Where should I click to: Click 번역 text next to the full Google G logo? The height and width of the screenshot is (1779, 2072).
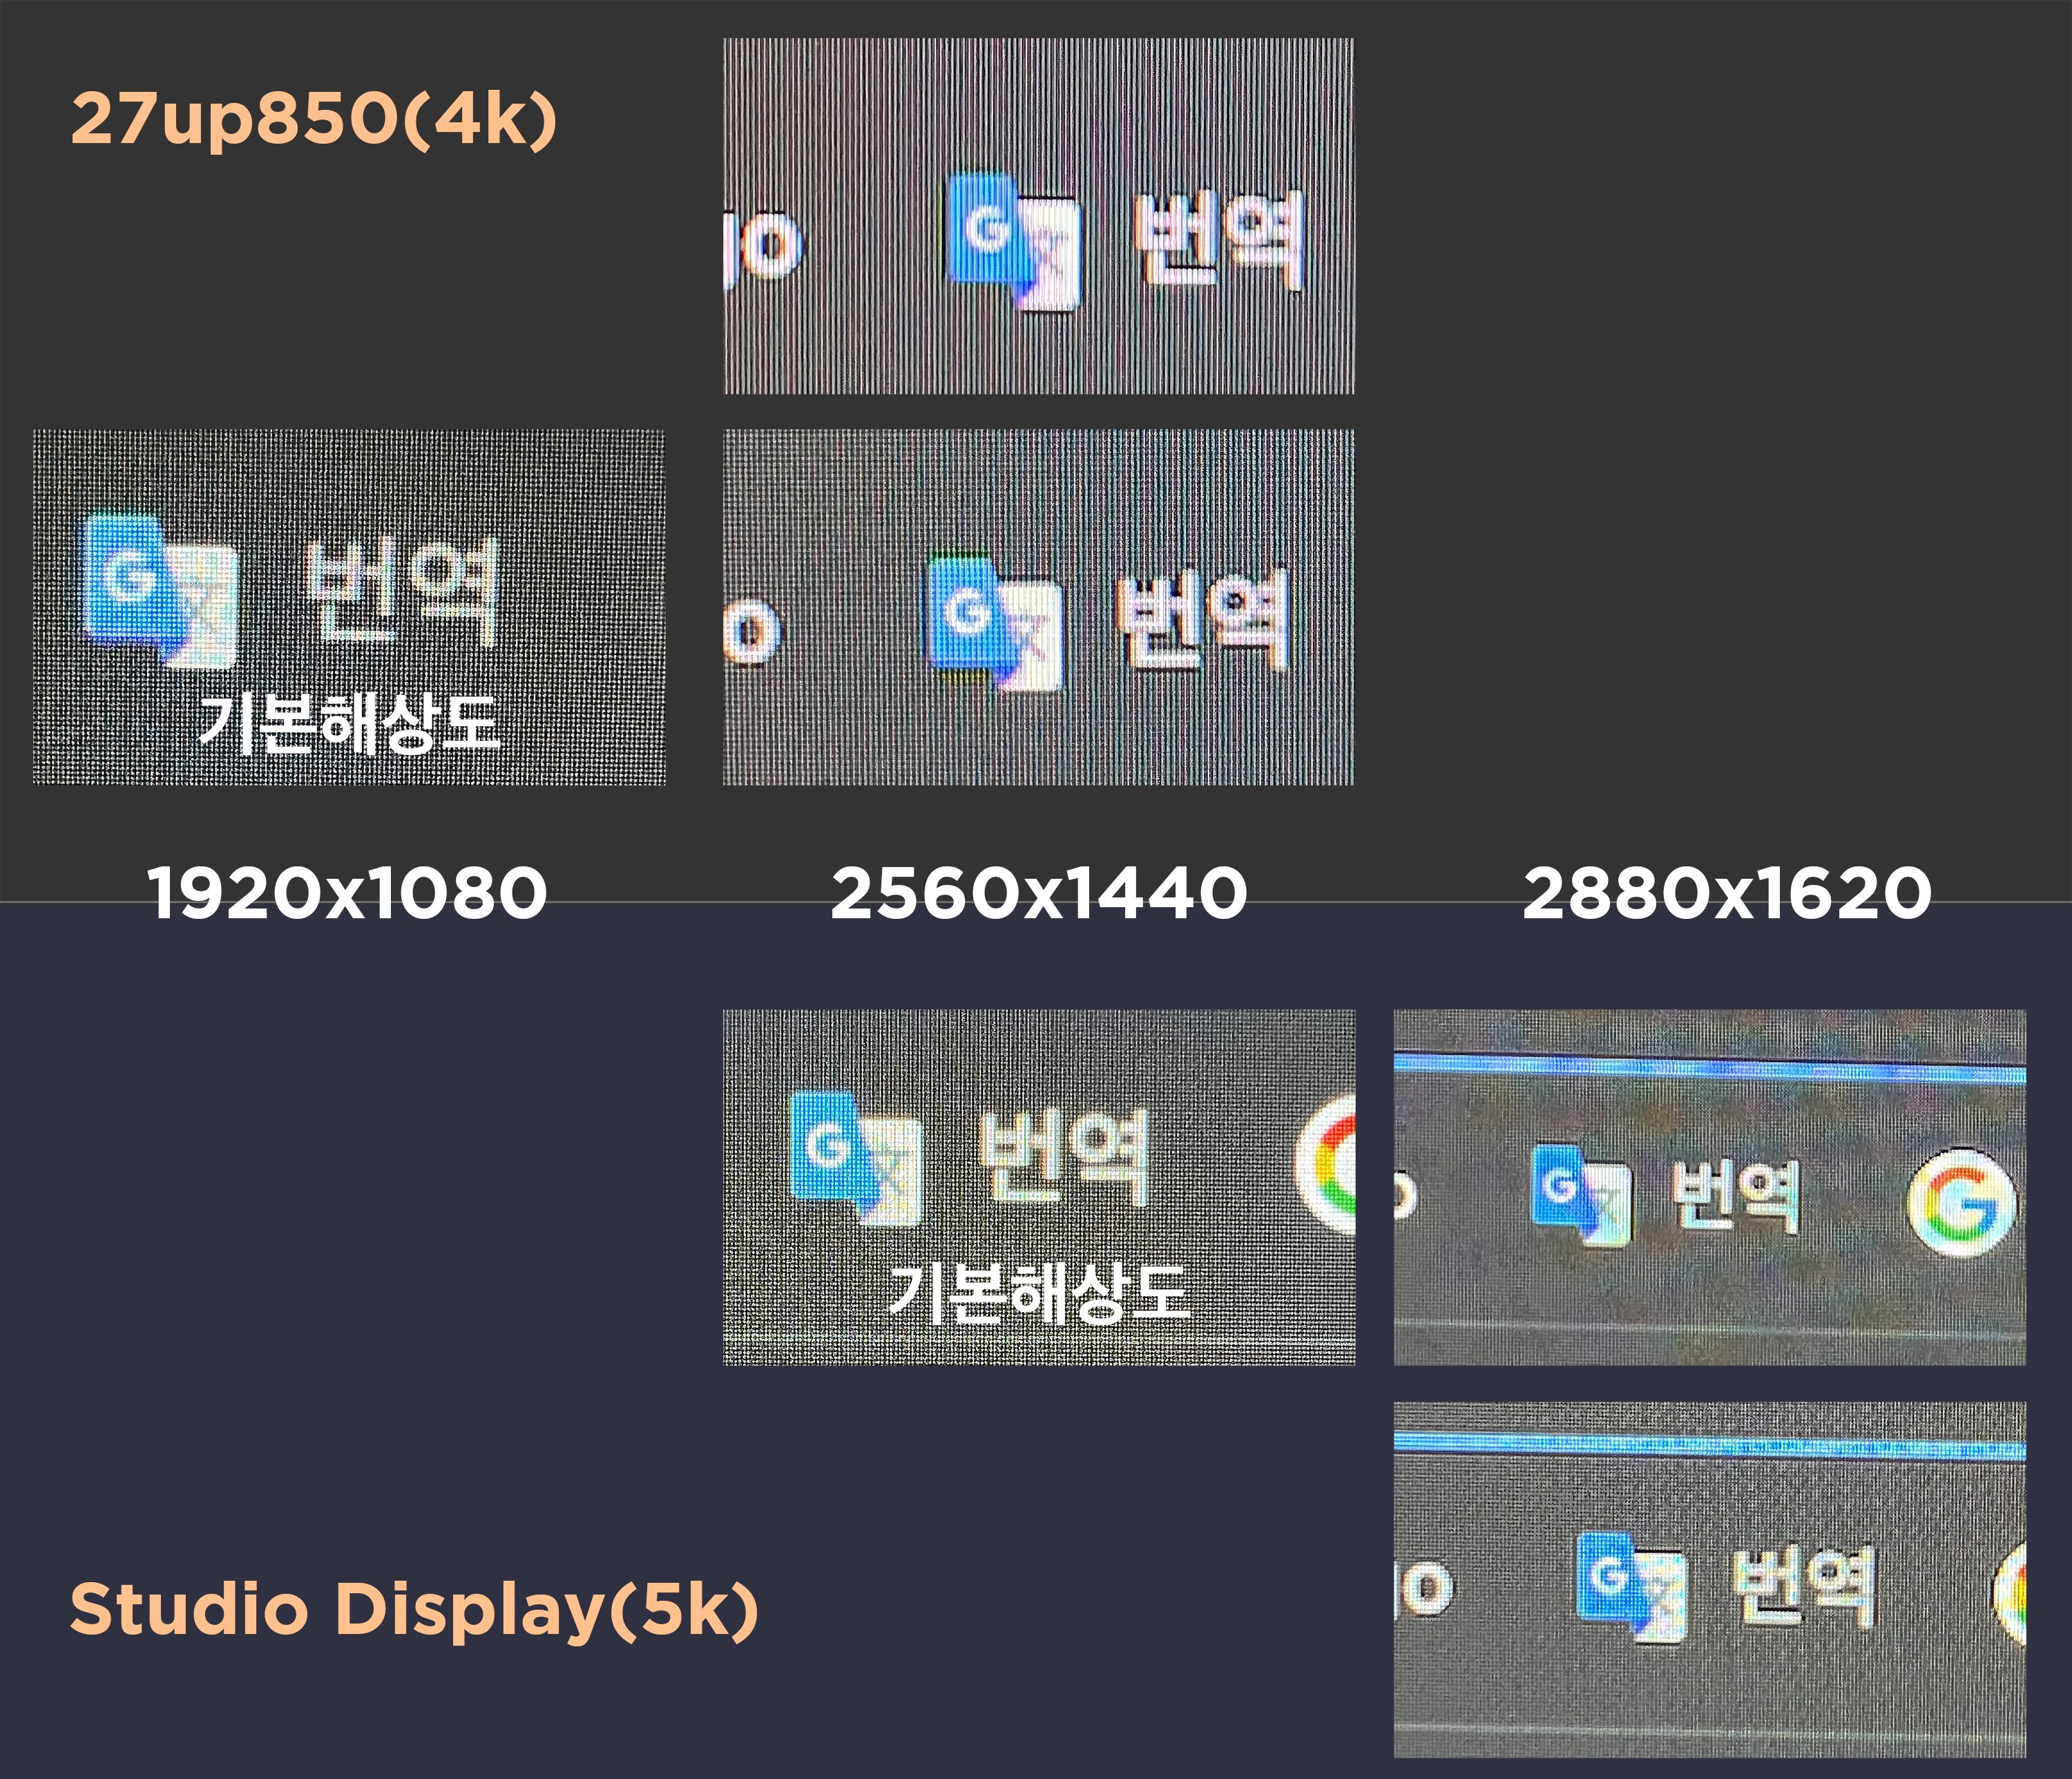tap(1735, 1197)
